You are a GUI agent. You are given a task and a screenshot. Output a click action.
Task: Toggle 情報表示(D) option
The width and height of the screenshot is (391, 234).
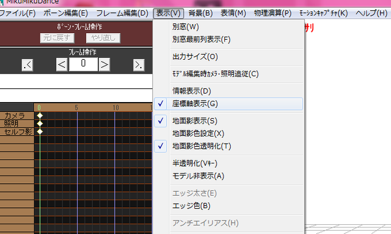pos(229,91)
